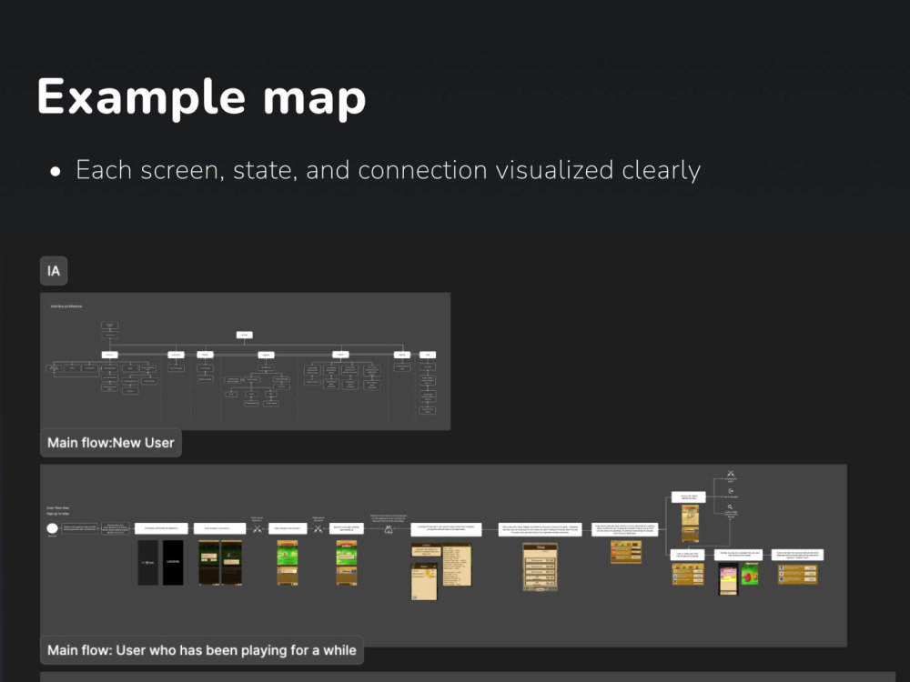Click the white start circle of the user flow

tap(52, 528)
